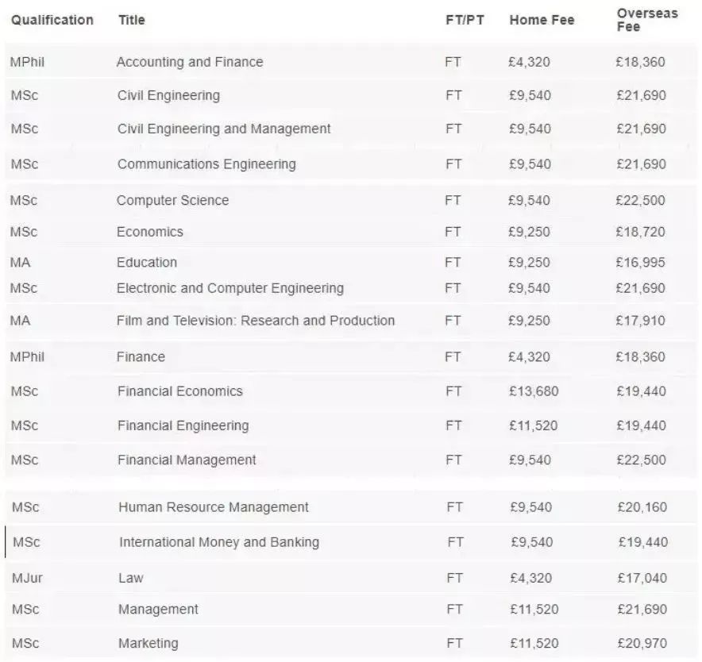Select Electronic and Computer Engineering
This screenshot has height=662, width=702.
pyautogui.click(x=230, y=288)
